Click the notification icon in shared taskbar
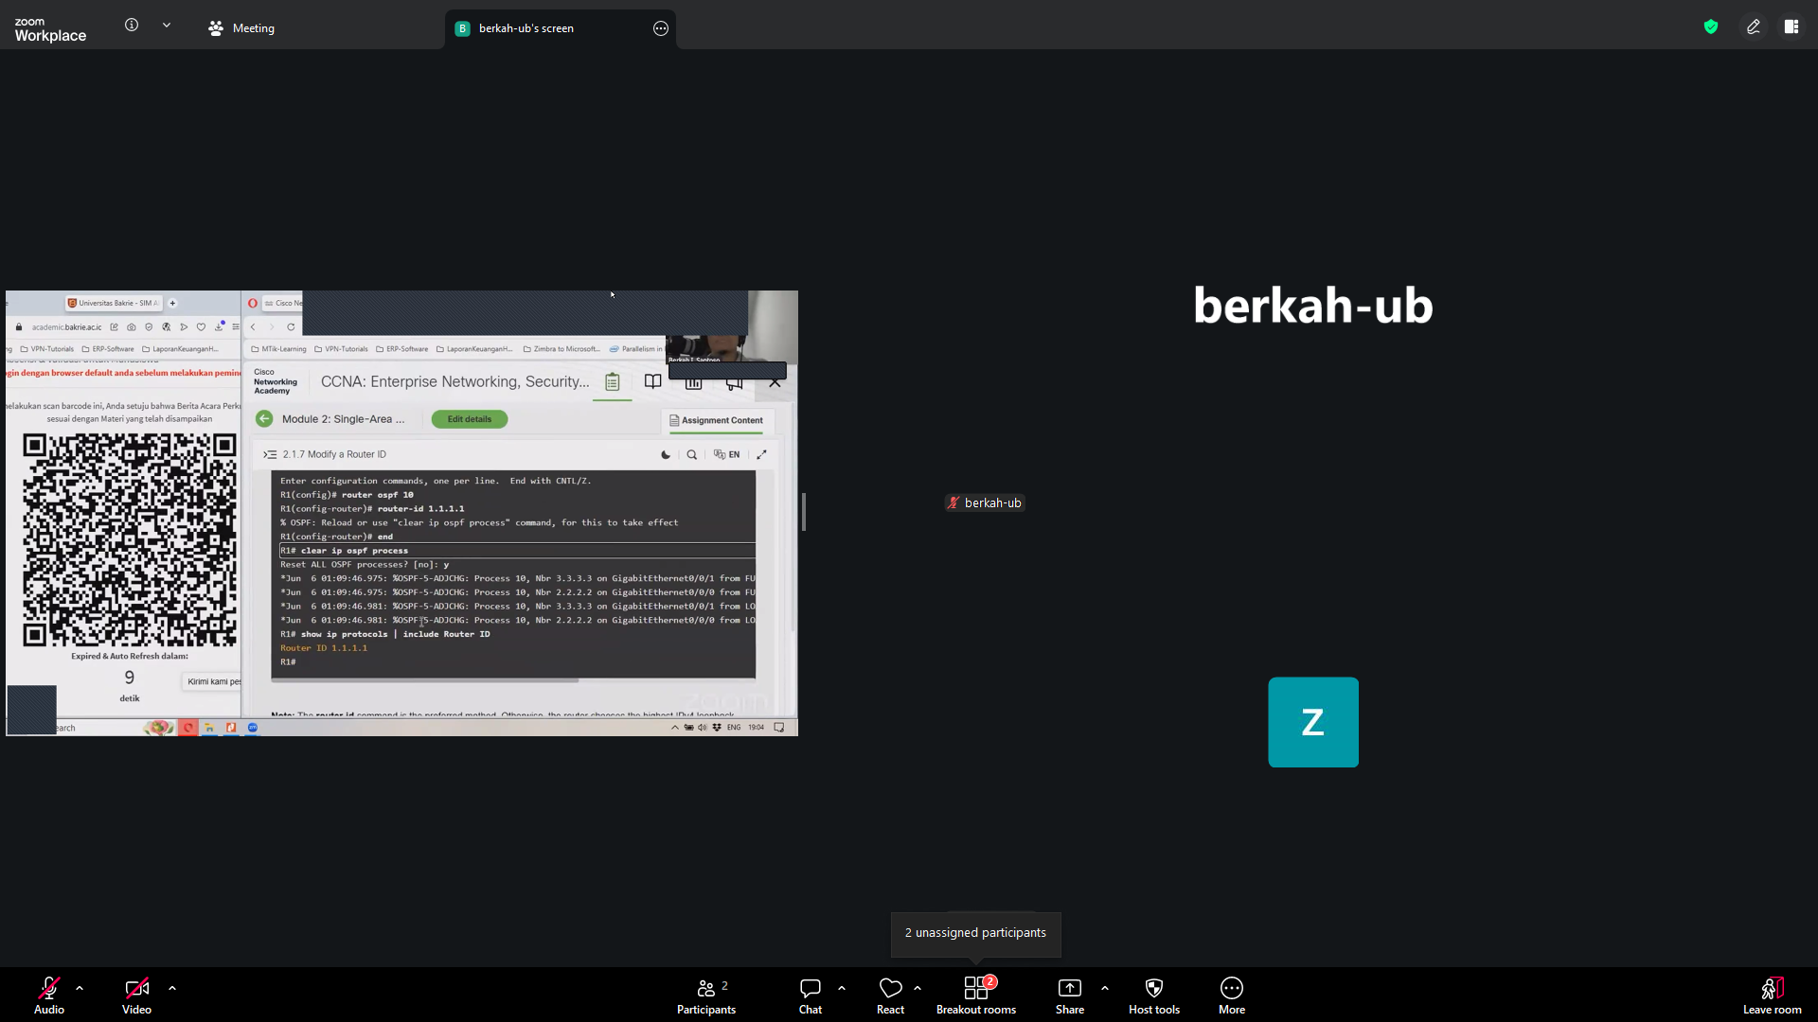This screenshot has width=1818, height=1022. pos(779,728)
